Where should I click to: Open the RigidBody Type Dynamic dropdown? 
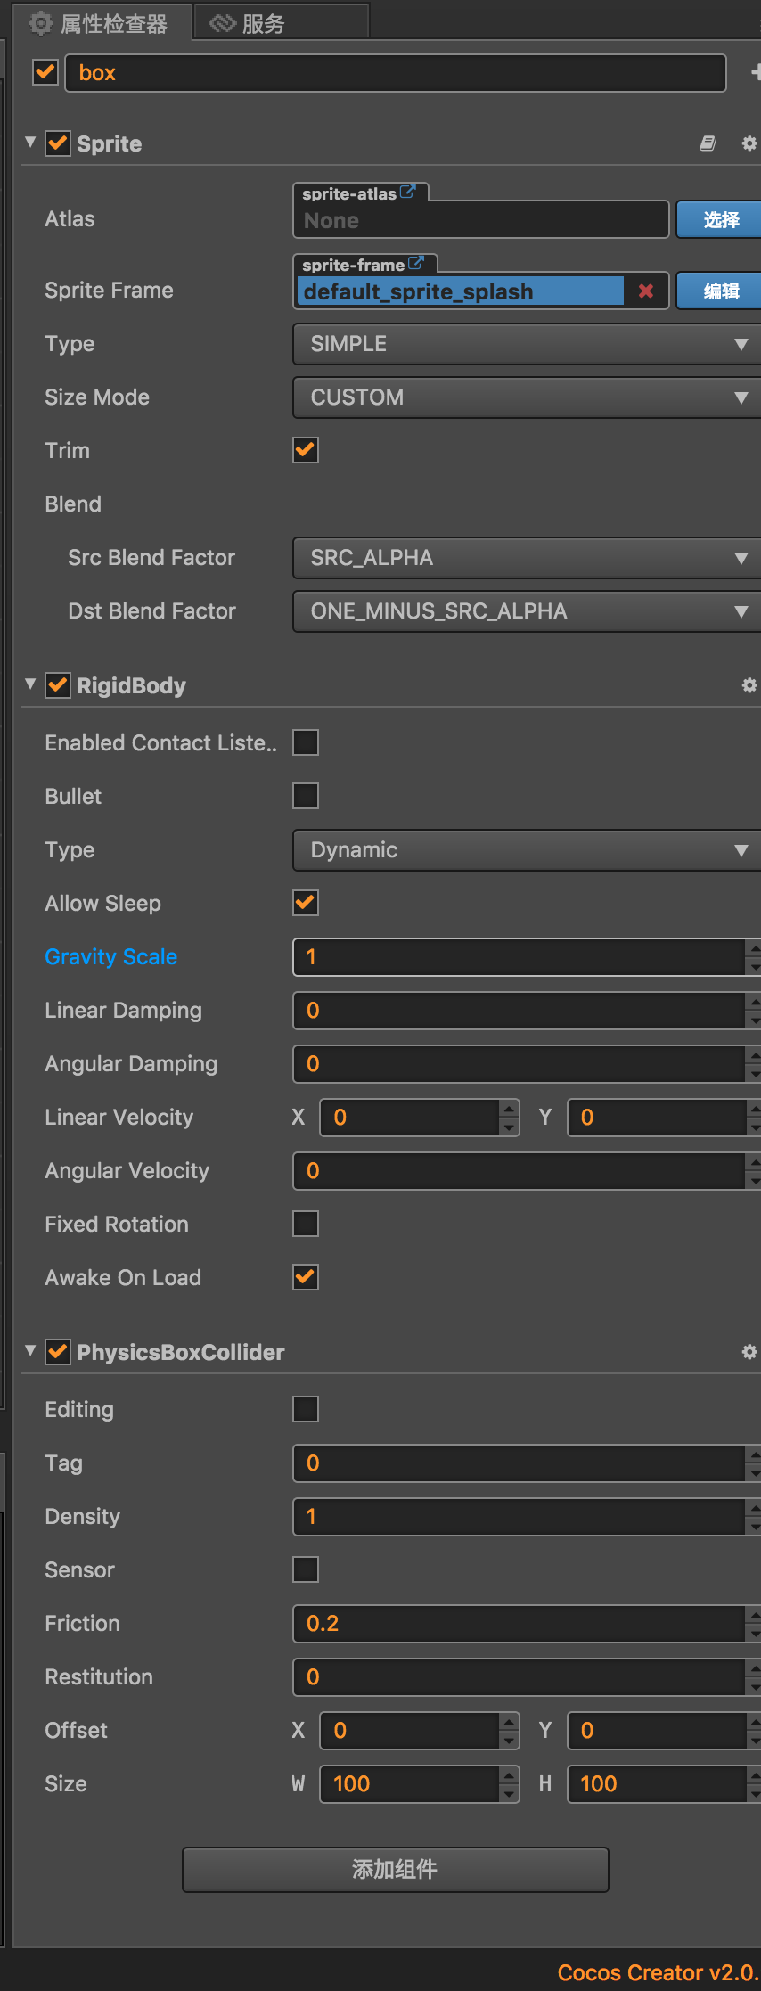526,850
